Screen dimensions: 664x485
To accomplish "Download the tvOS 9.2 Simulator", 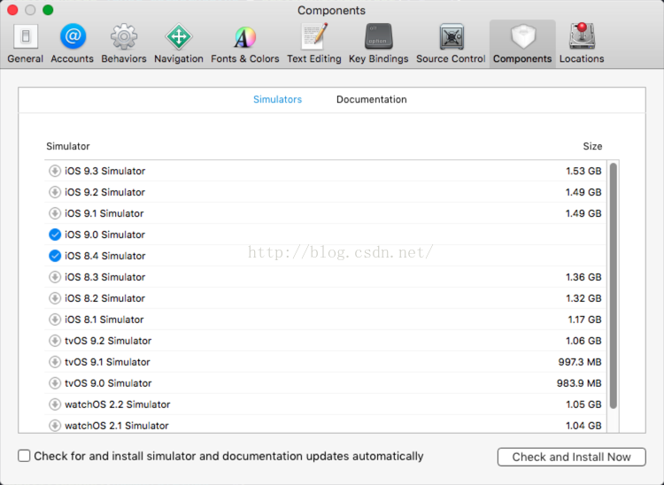I will pos(55,341).
